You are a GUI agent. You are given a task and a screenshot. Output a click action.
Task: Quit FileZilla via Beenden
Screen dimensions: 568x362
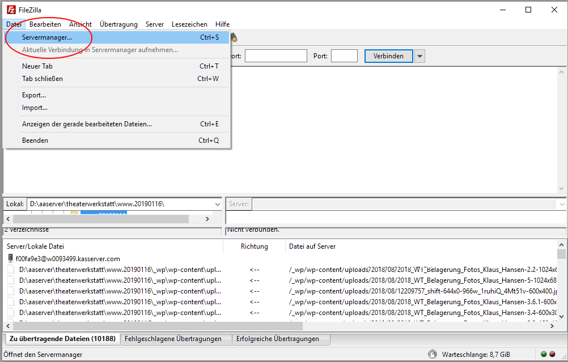point(117,140)
